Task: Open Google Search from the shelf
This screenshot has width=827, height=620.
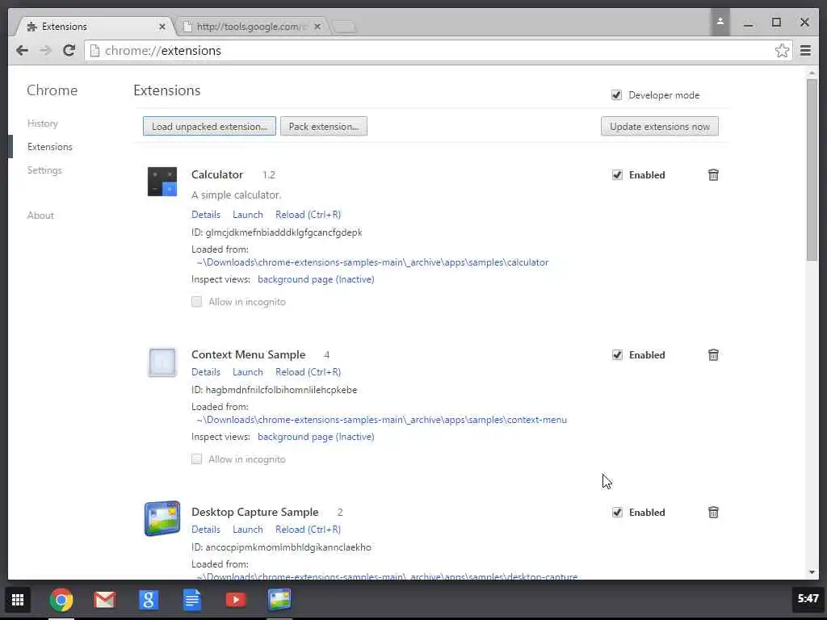Action: (149, 600)
